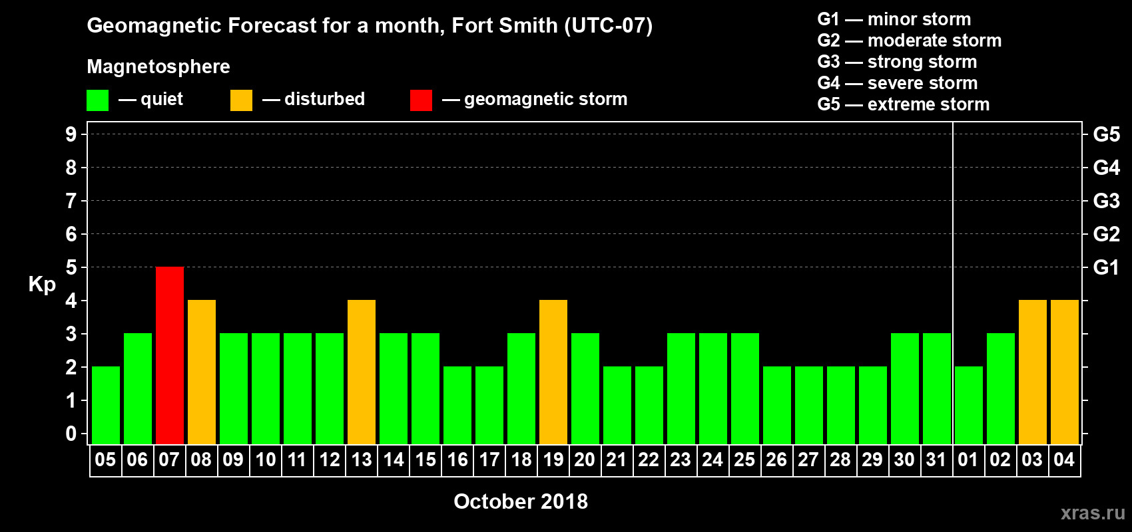
Task: Select the orange bar for October 08
Action: click(202, 372)
